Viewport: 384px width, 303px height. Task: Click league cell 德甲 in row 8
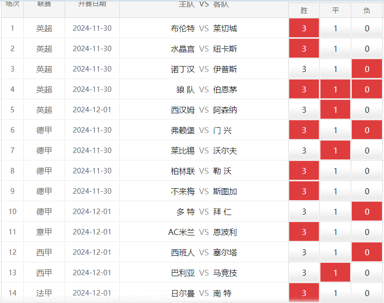(44, 171)
